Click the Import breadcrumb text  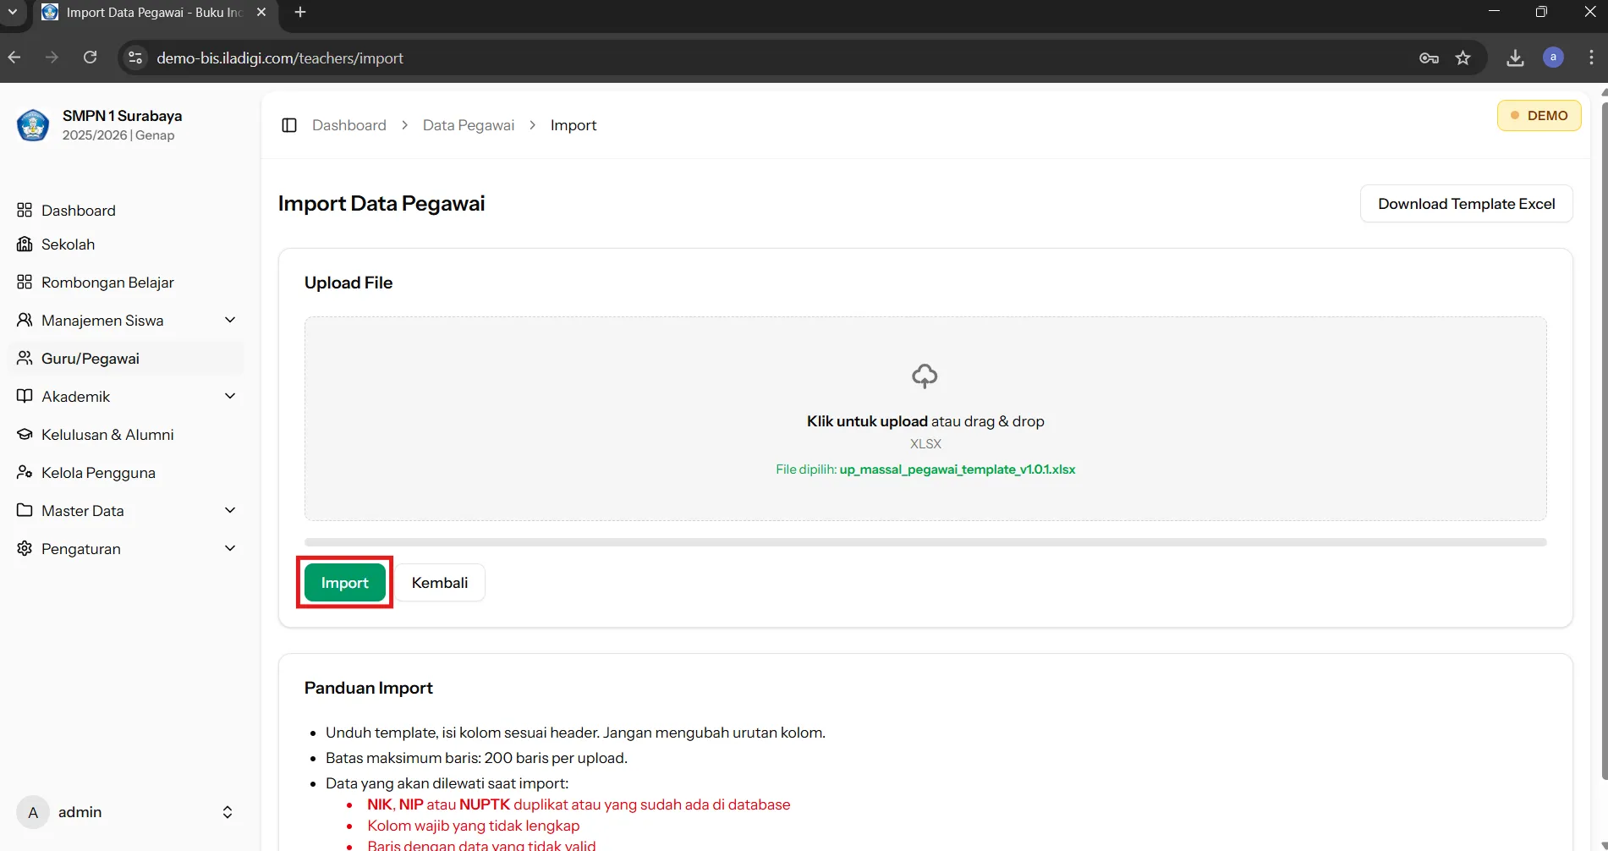click(574, 125)
